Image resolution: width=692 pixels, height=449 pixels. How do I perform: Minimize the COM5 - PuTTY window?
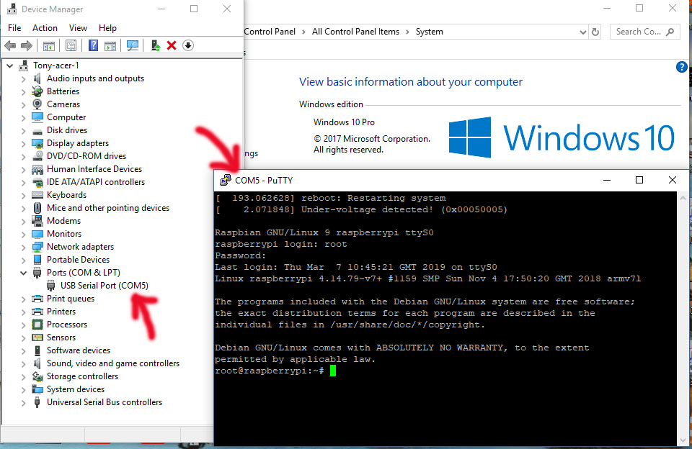point(607,180)
